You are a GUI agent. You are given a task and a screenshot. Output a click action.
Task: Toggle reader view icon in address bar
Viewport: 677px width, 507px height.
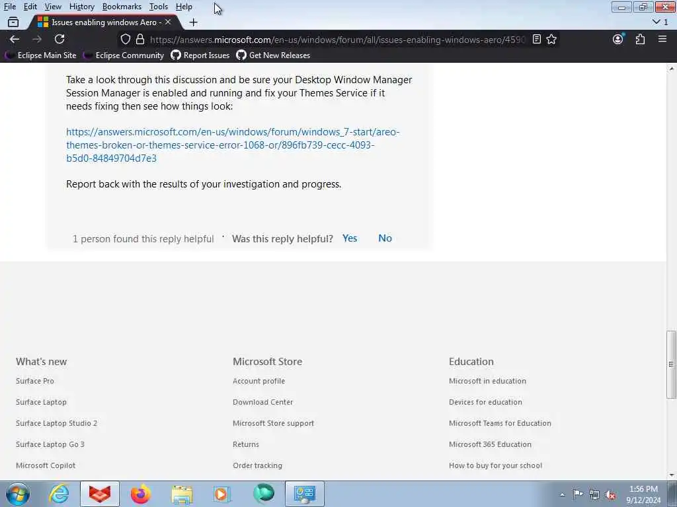[x=537, y=39]
